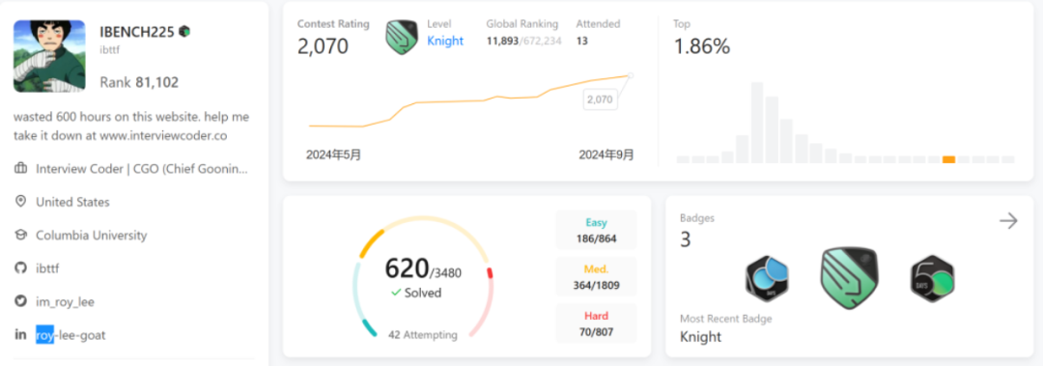Image resolution: width=1043 pixels, height=366 pixels.
Task: Click the Twitter bird icon
Action: pos(20,301)
